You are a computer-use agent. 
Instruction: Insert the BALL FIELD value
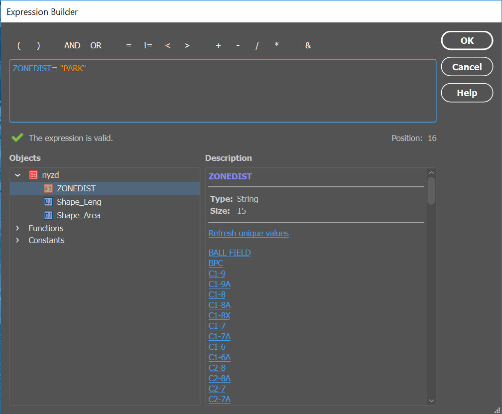[230, 253]
